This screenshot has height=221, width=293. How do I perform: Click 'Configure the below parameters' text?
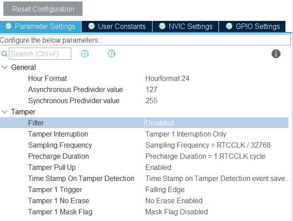coord(51,40)
